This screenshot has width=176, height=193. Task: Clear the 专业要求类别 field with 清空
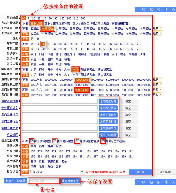click(x=128, y=108)
